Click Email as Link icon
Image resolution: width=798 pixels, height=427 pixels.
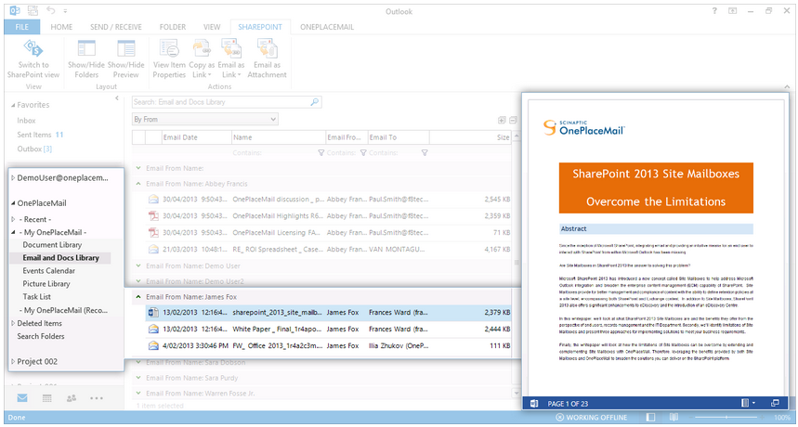tap(231, 51)
